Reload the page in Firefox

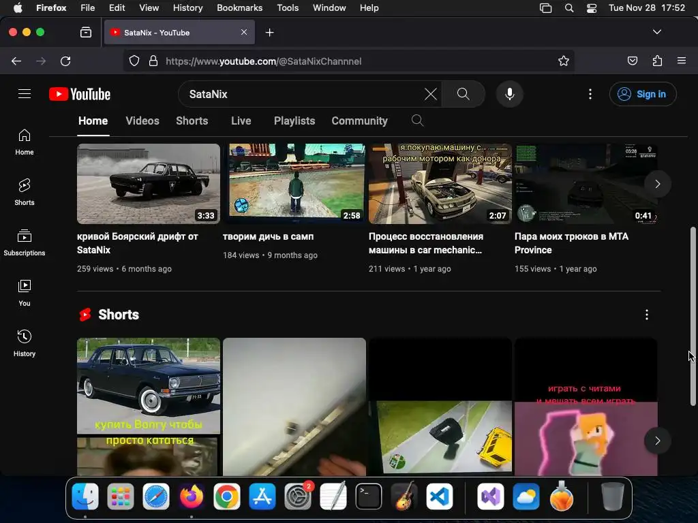[x=65, y=61]
